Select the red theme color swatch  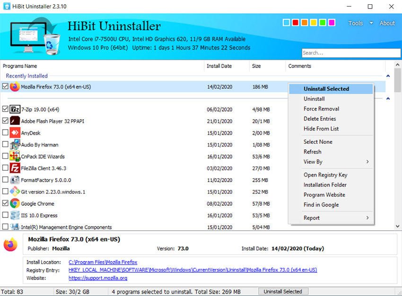pos(296,22)
